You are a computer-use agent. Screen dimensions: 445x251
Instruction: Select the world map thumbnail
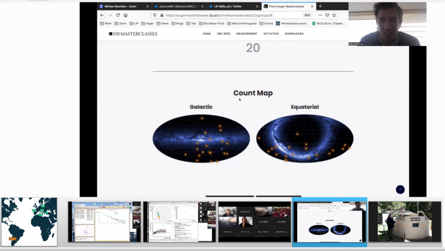(x=30, y=222)
